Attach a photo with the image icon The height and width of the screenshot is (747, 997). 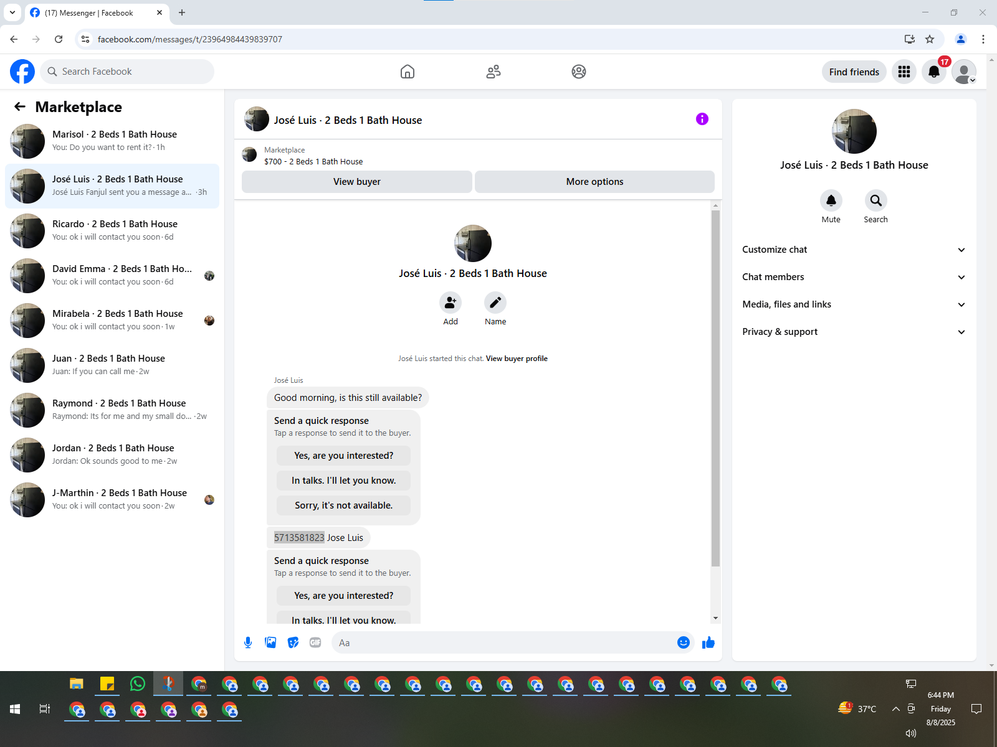pos(270,642)
